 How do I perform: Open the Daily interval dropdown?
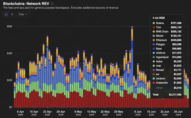[23, 14]
